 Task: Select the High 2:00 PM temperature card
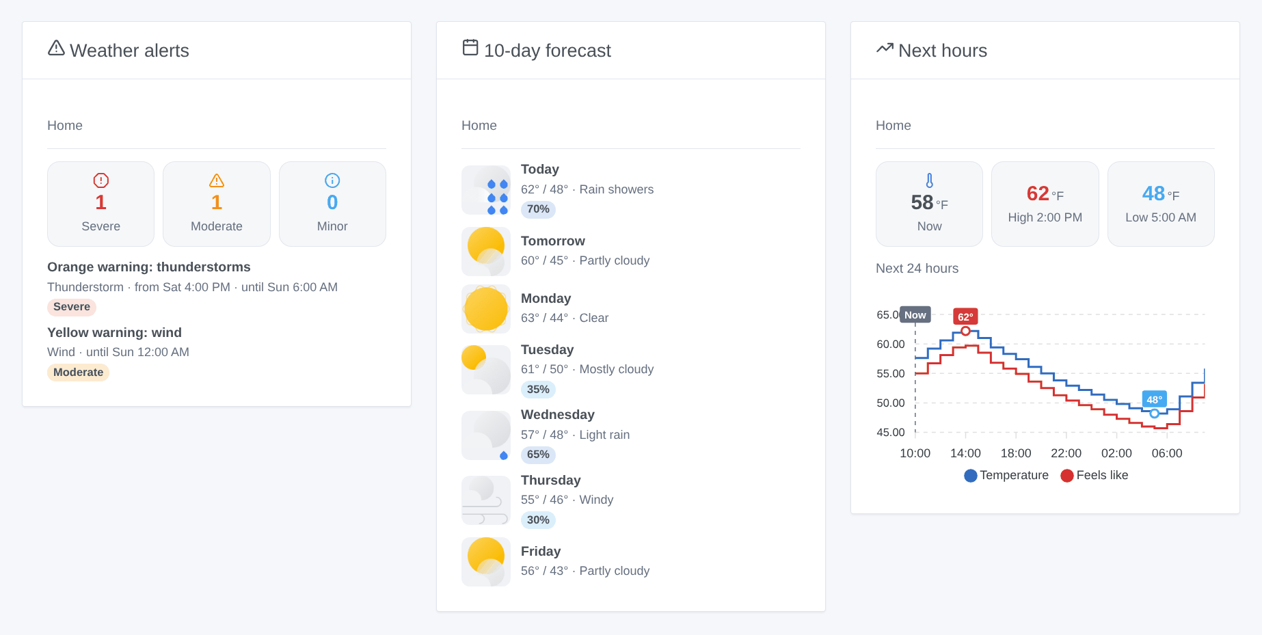click(1045, 204)
